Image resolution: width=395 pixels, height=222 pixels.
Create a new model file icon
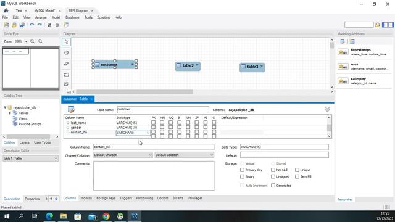(x=7, y=25)
